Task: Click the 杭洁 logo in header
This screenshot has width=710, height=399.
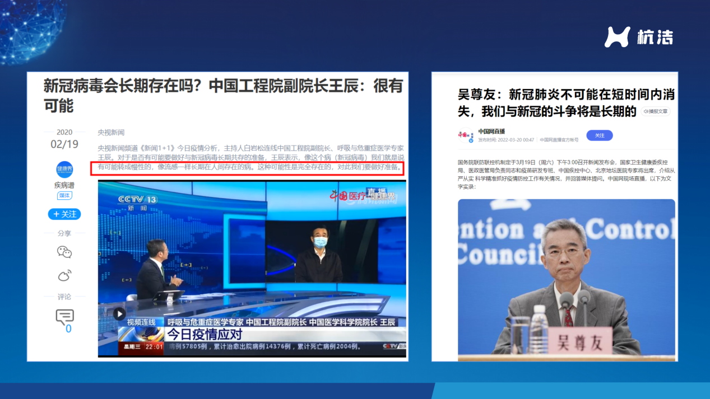Action: (638, 37)
